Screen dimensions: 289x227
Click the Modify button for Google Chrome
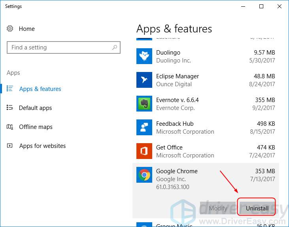point(218,208)
